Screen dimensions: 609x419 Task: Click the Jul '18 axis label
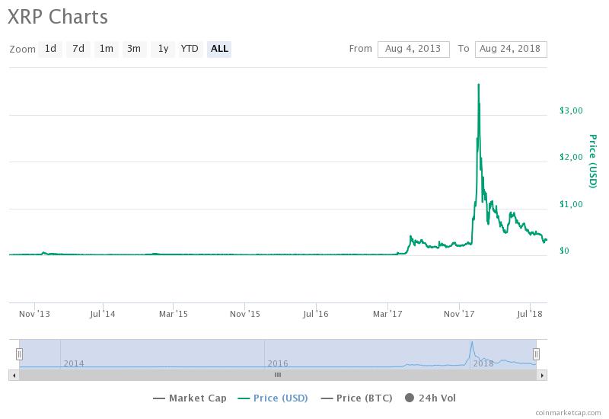click(530, 314)
